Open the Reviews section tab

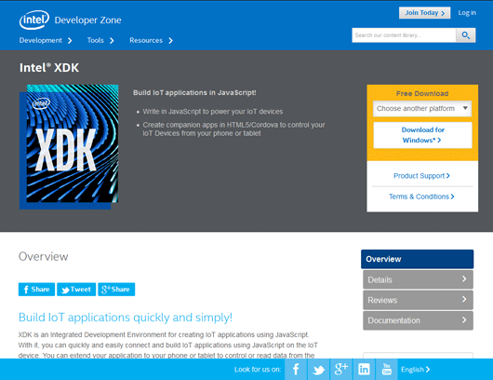[418, 300]
